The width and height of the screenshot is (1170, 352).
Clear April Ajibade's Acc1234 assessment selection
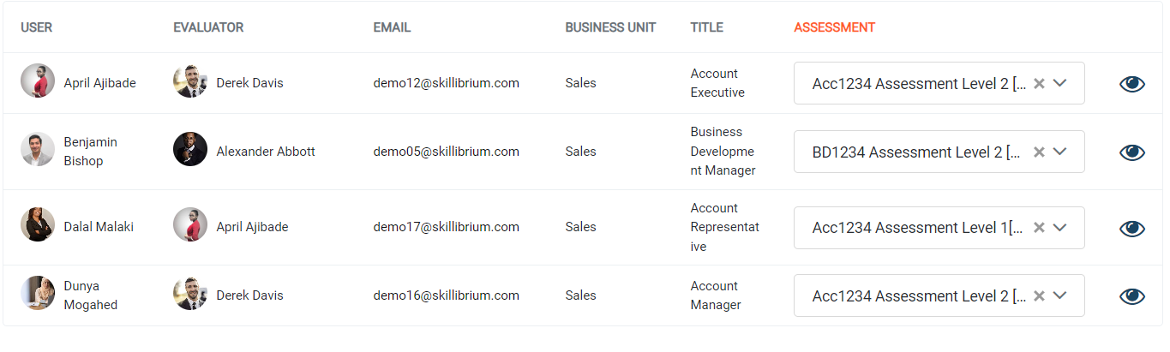pos(1039,83)
